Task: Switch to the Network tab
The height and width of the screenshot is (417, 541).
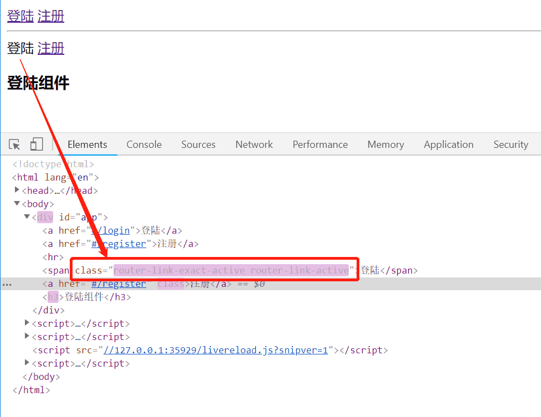Action: tap(254, 145)
